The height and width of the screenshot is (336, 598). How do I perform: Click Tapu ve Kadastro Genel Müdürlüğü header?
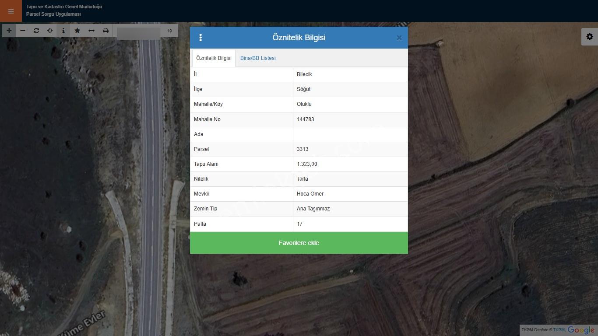pos(64,7)
